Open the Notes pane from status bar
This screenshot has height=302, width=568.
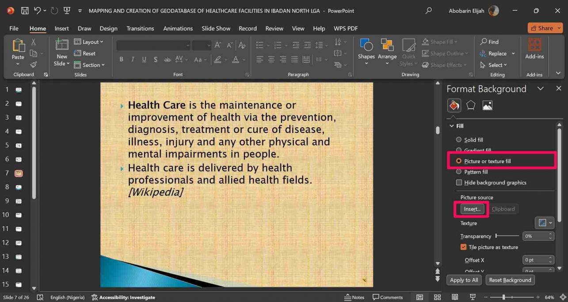point(355,297)
